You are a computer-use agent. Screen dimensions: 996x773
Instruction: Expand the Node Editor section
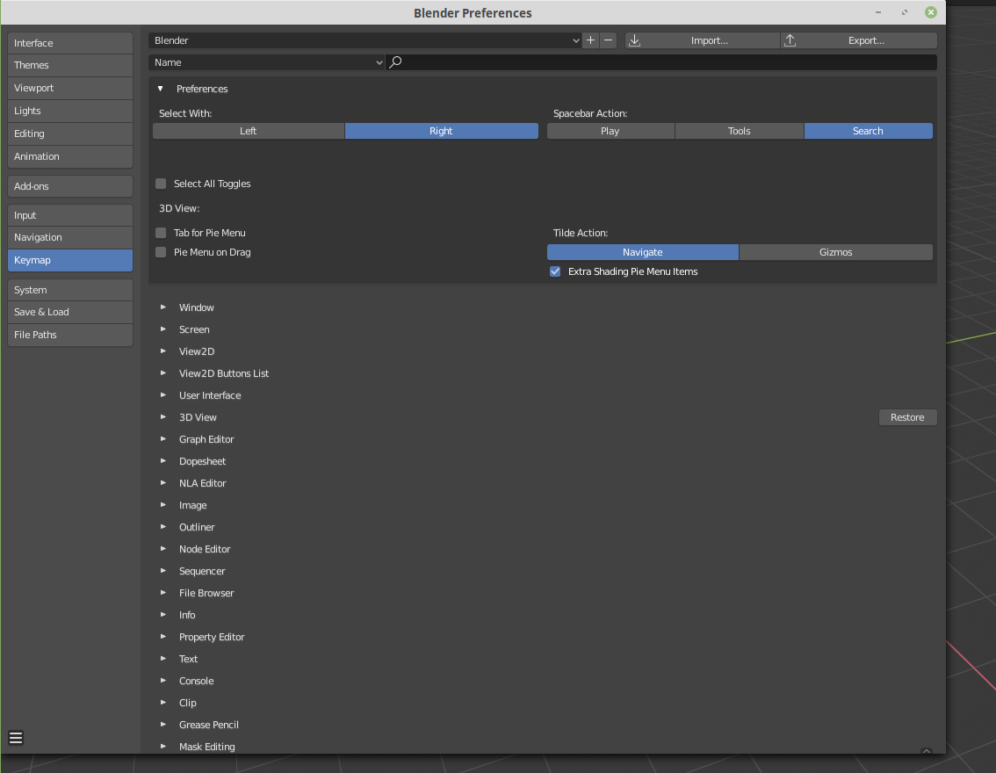point(163,549)
